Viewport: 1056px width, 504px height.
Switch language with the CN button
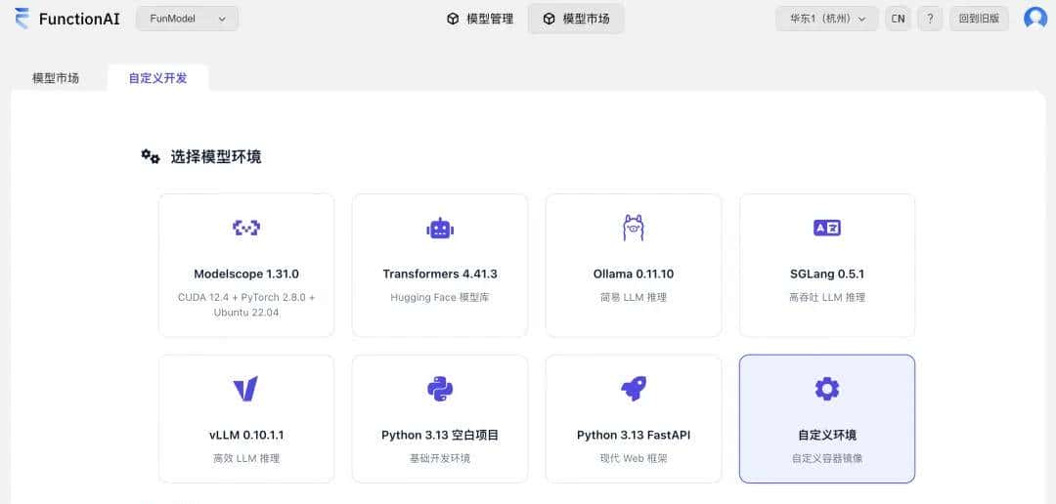[x=898, y=19]
